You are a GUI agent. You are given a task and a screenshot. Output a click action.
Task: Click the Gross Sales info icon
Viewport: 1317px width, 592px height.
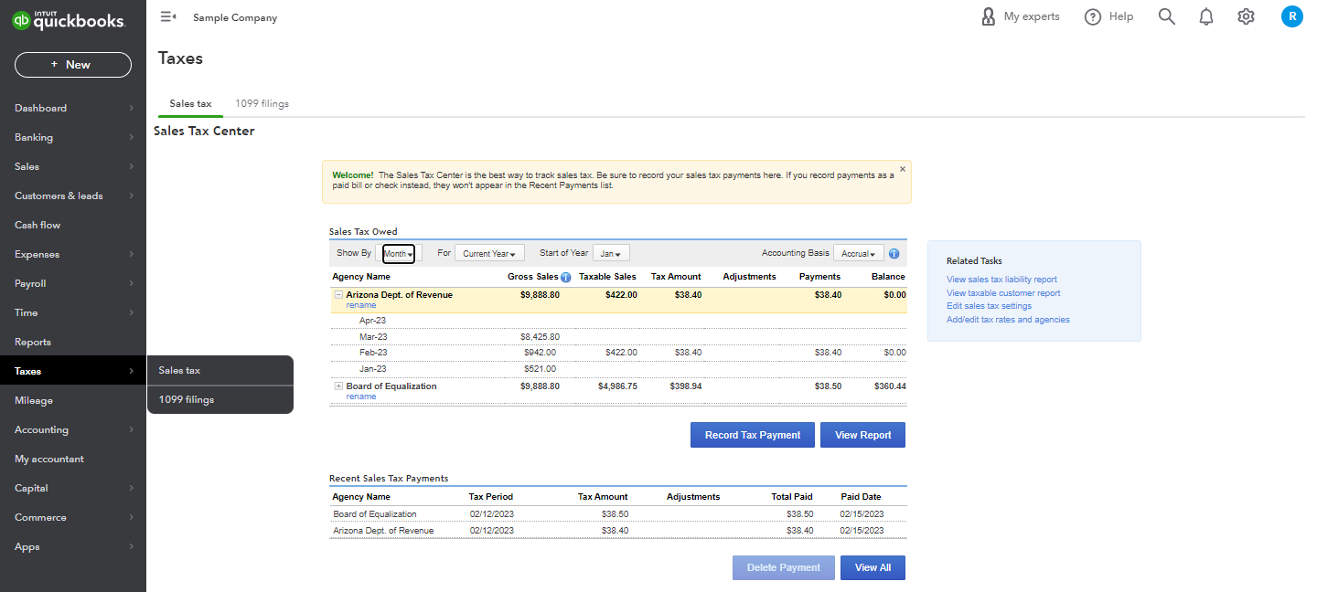click(x=566, y=277)
